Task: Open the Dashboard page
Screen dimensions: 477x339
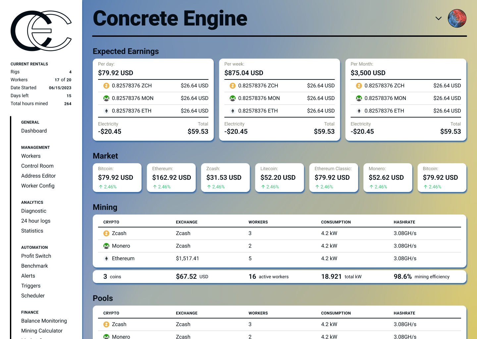Action: (x=34, y=131)
